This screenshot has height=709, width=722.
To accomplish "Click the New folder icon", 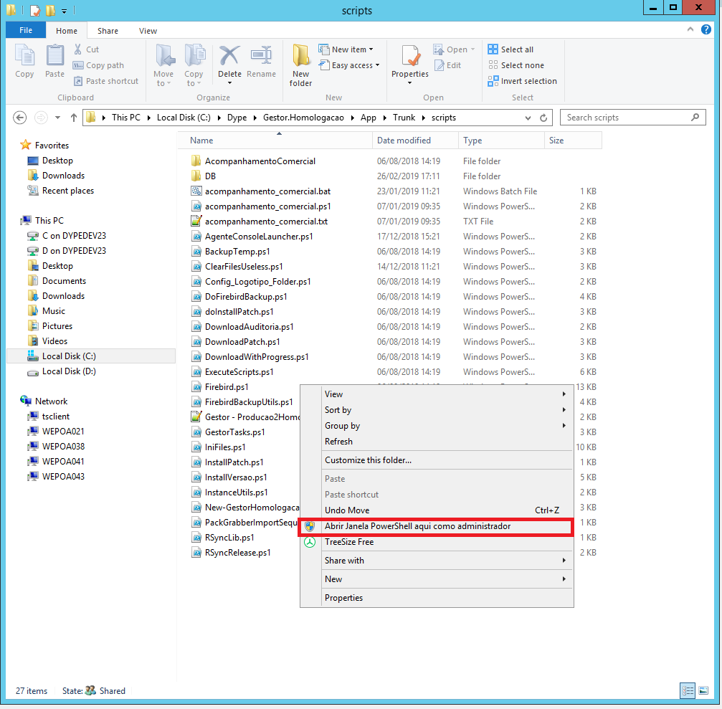I will 300,56.
